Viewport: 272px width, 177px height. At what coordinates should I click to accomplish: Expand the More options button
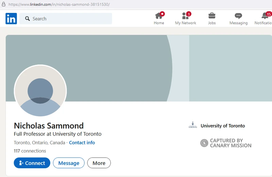click(99, 163)
